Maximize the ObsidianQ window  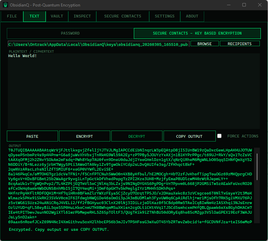(244, 5)
